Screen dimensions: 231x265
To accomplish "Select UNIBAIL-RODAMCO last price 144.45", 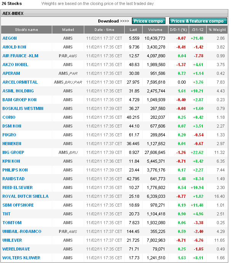I will (x=133, y=232).
